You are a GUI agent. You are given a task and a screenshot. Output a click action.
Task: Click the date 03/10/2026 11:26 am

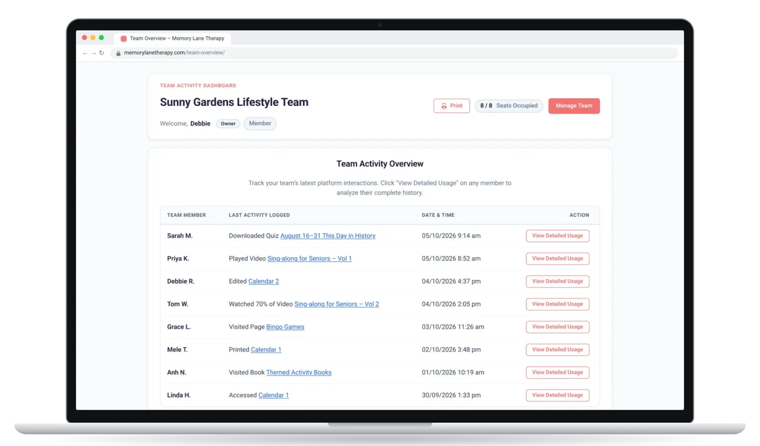click(453, 327)
